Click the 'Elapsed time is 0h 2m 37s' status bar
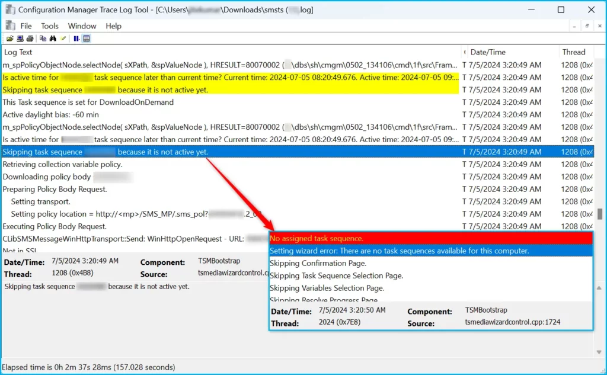This screenshot has height=375, width=607. 88,367
